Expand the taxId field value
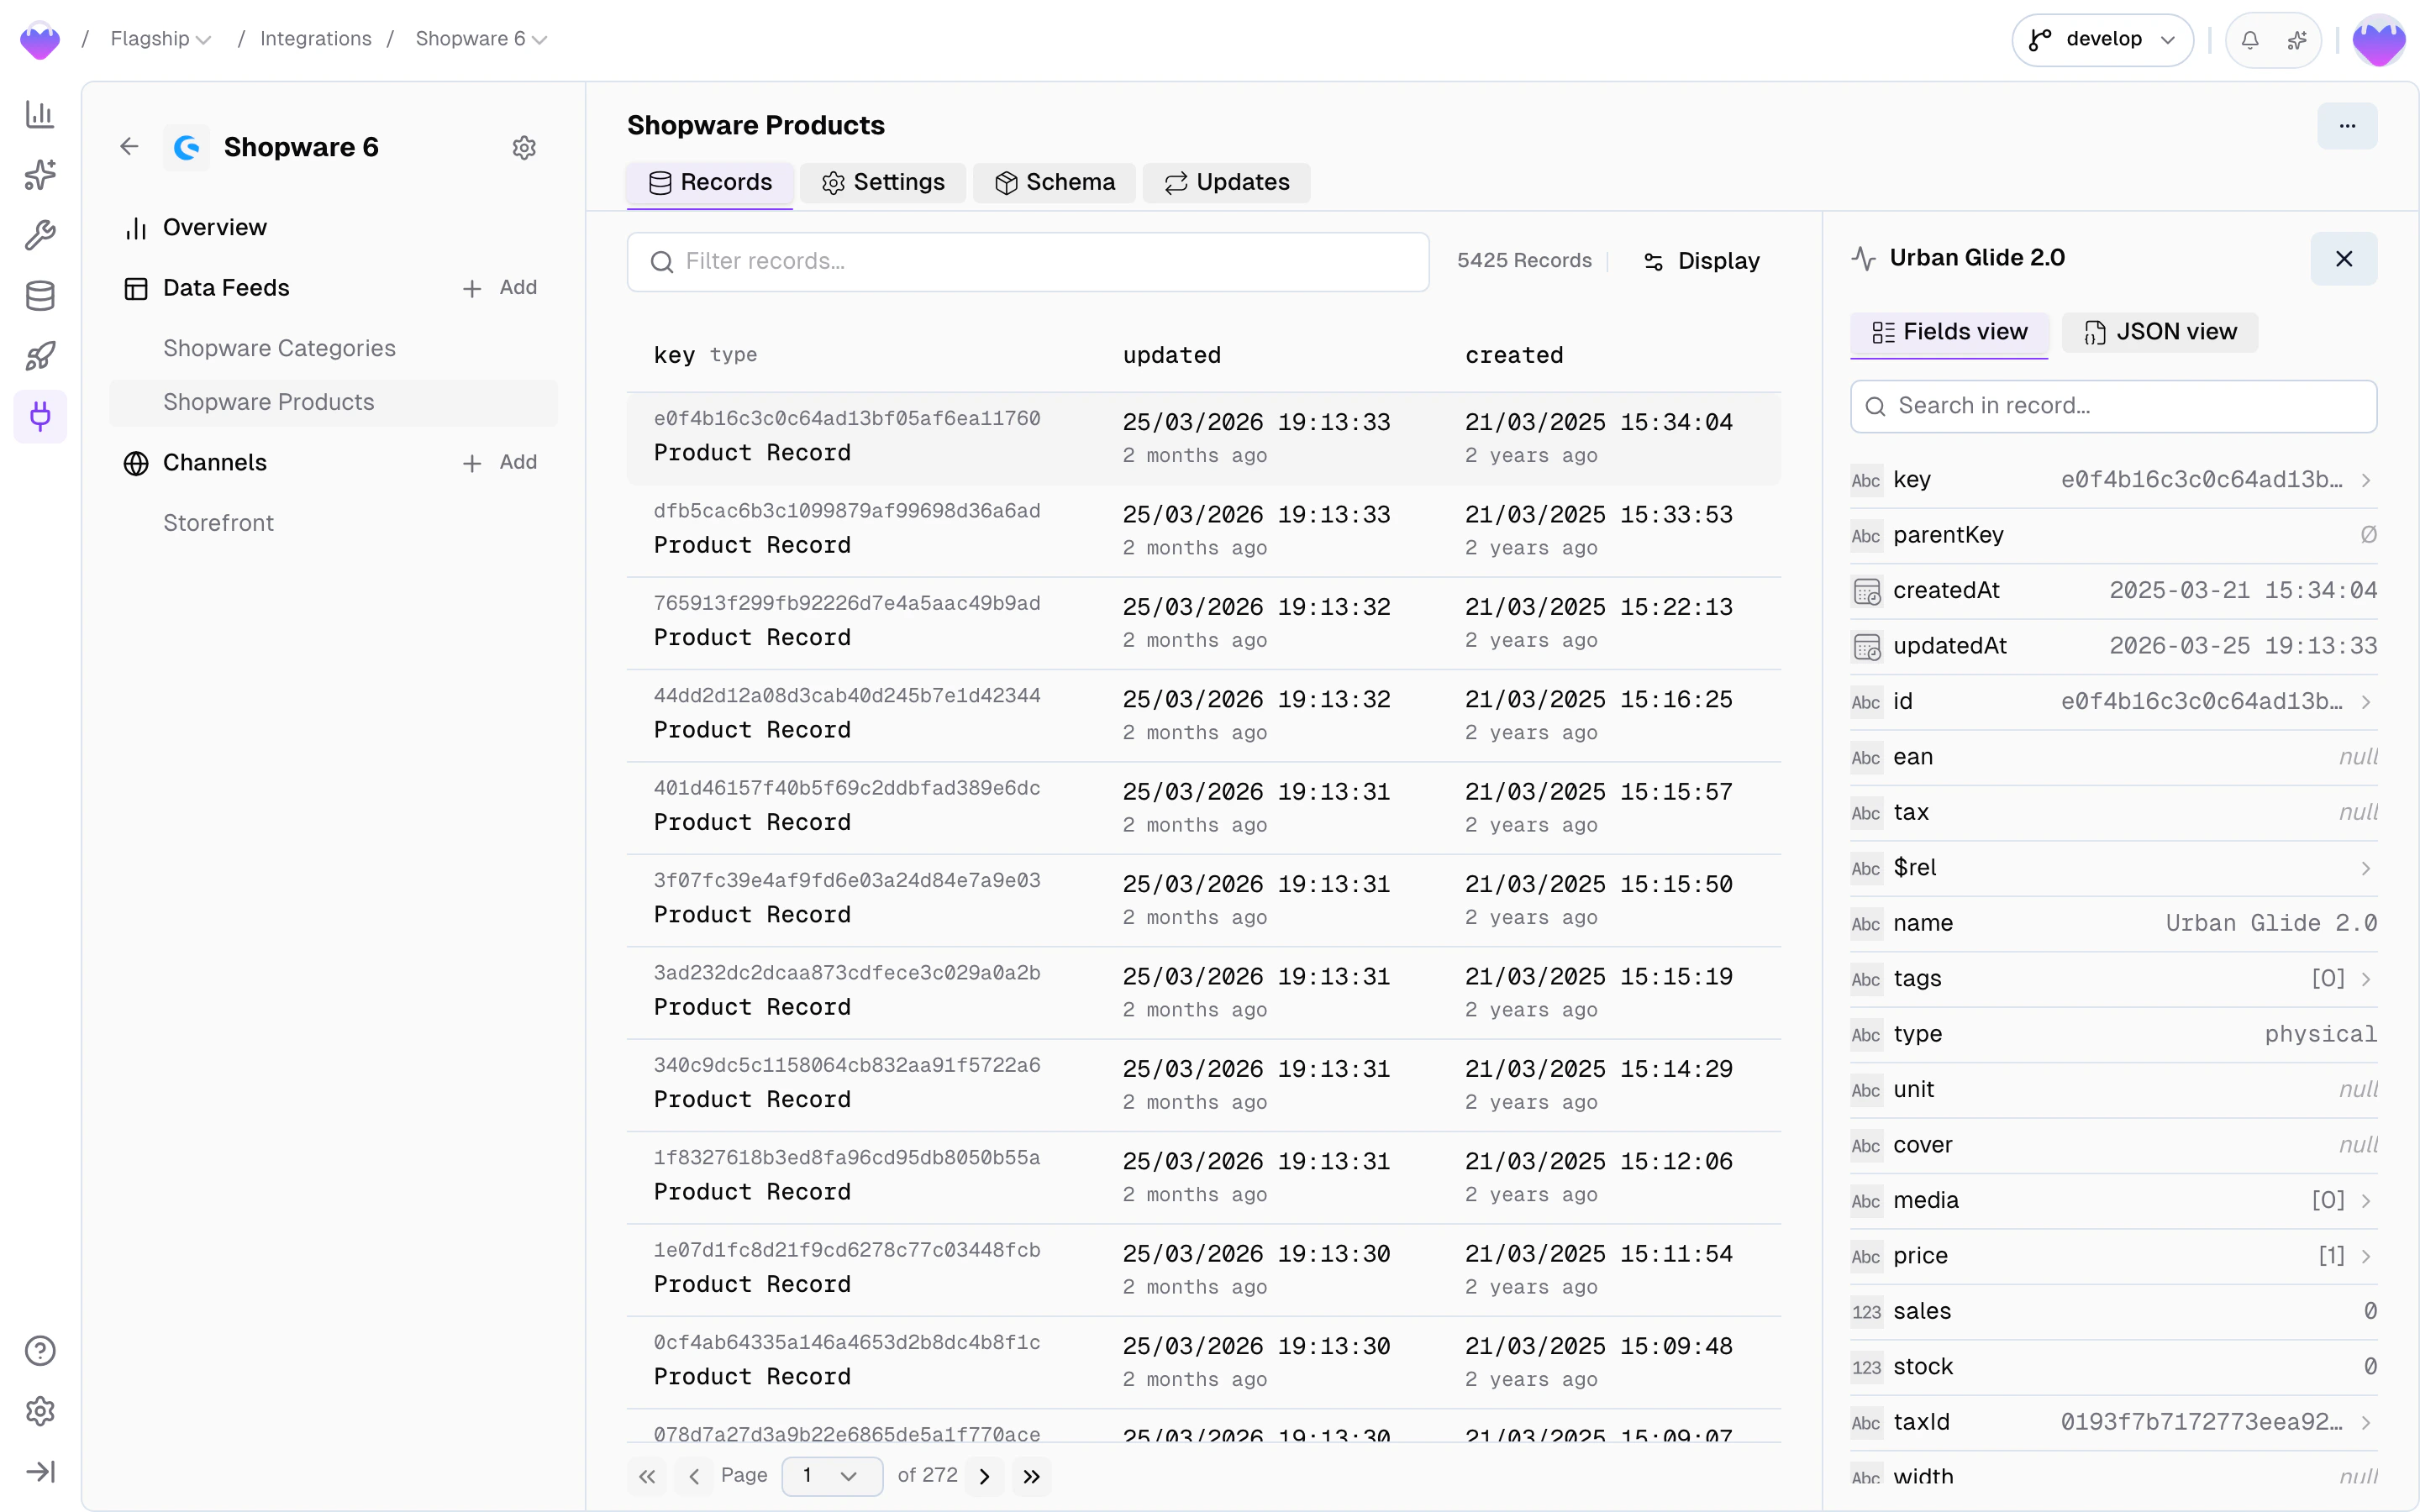 (2366, 1422)
